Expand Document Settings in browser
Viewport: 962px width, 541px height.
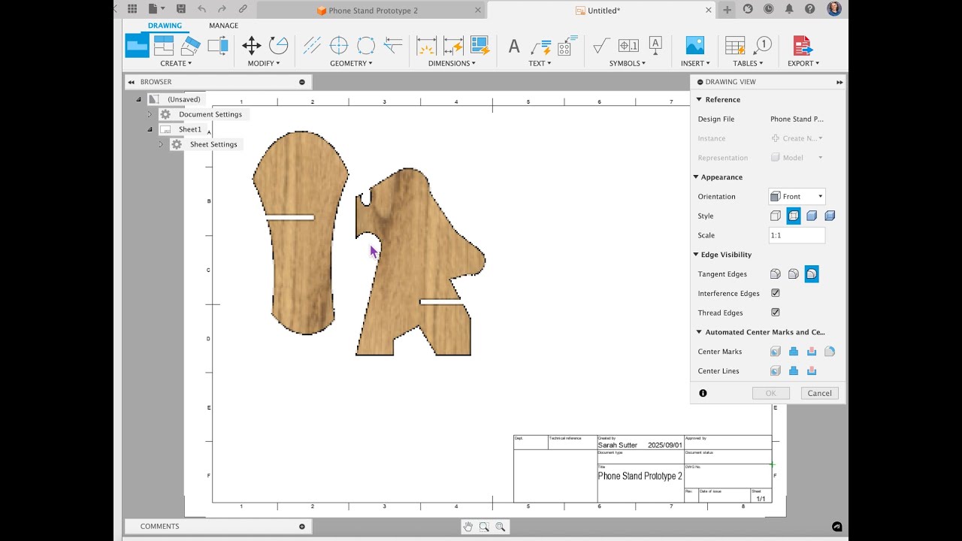coord(150,114)
